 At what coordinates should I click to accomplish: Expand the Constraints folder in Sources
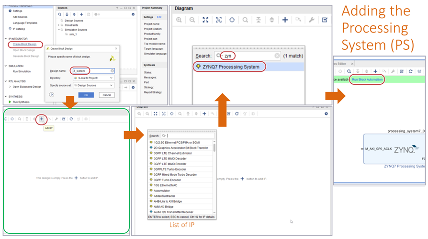(x=59, y=25)
